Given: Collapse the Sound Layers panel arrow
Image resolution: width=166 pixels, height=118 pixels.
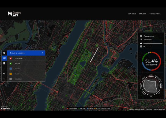Looking at the screenshot, I should [x=43, y=53].
